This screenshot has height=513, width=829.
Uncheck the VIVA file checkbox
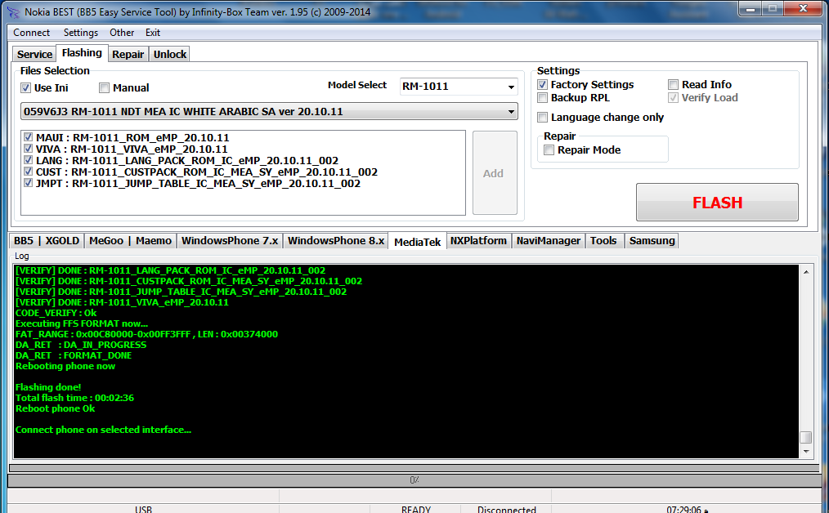pos(28,149)
